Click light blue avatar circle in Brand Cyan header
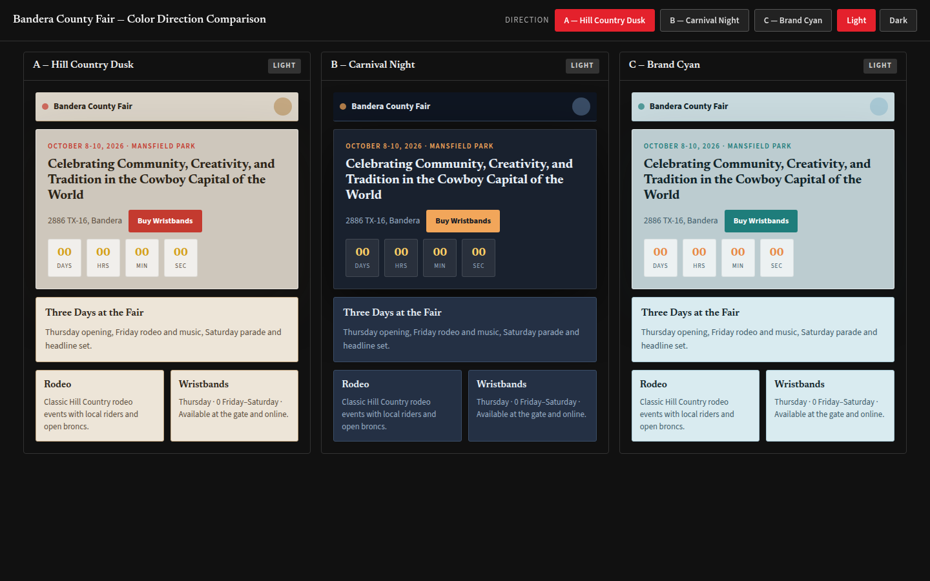This screenshot has height=581, width=930. (x=879, y=107)
